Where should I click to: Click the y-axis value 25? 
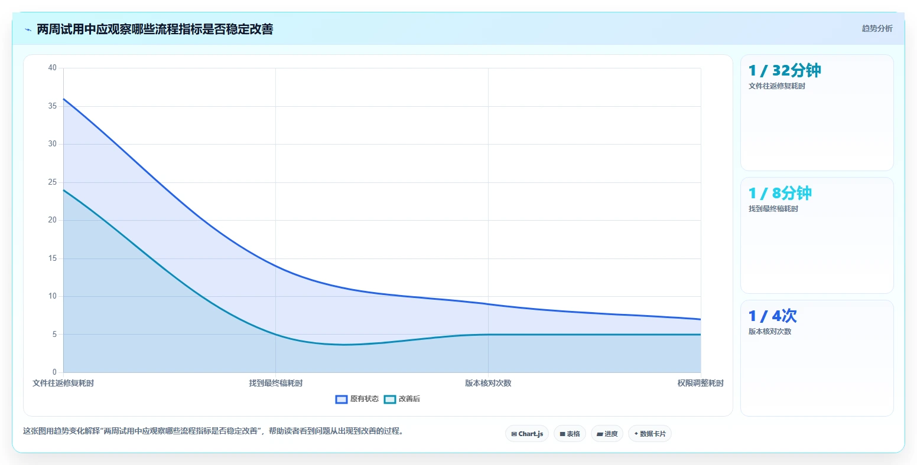coord(53,182)
